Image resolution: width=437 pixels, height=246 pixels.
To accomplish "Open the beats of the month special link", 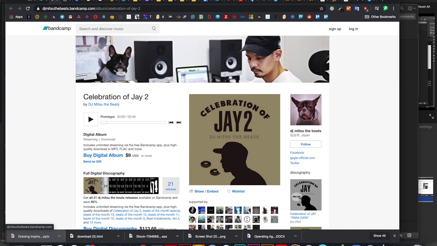I will tap(161, 211).
